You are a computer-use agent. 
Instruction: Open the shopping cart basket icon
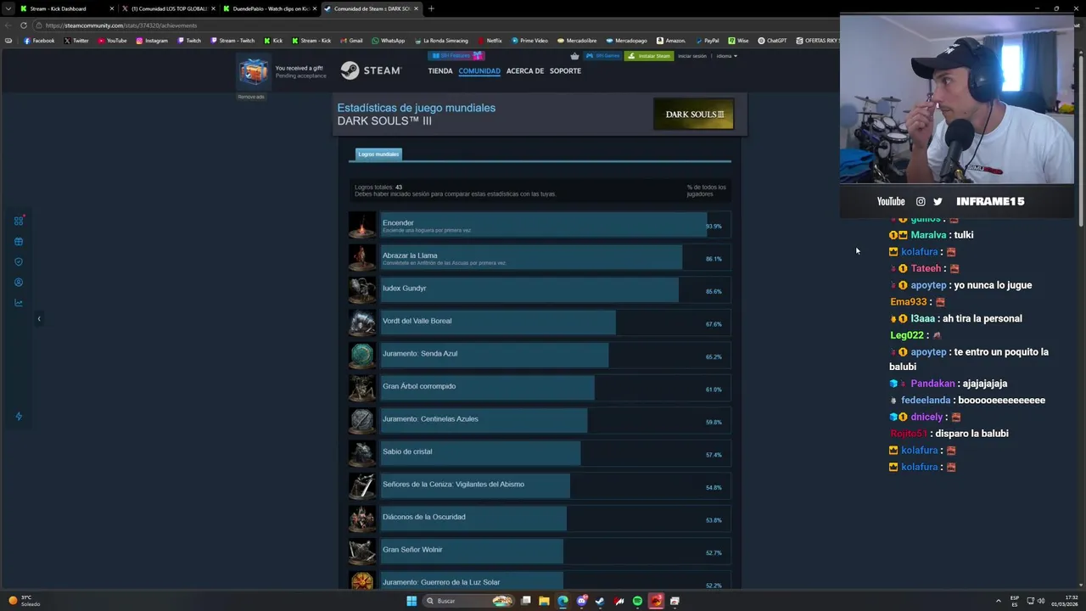pyautogui.click(x=574, y=56)
